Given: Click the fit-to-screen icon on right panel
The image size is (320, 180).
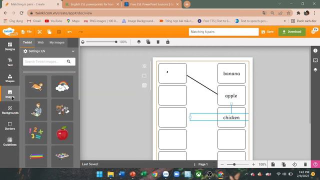Looking at the screenshot, I should (x=315, y=60).
